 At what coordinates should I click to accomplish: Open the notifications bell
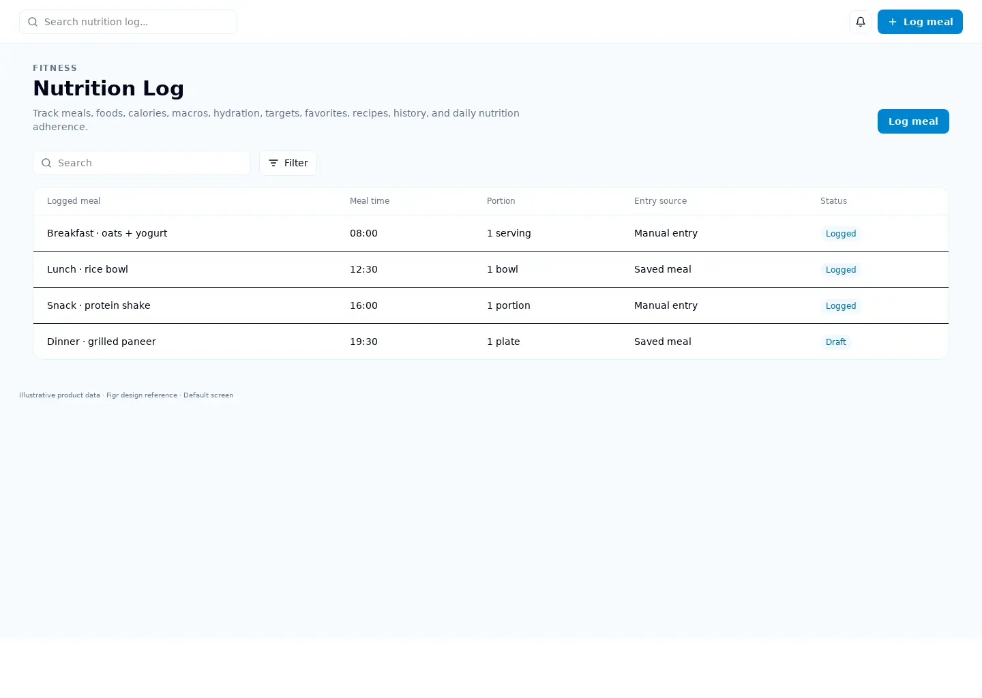coord(861,22)
